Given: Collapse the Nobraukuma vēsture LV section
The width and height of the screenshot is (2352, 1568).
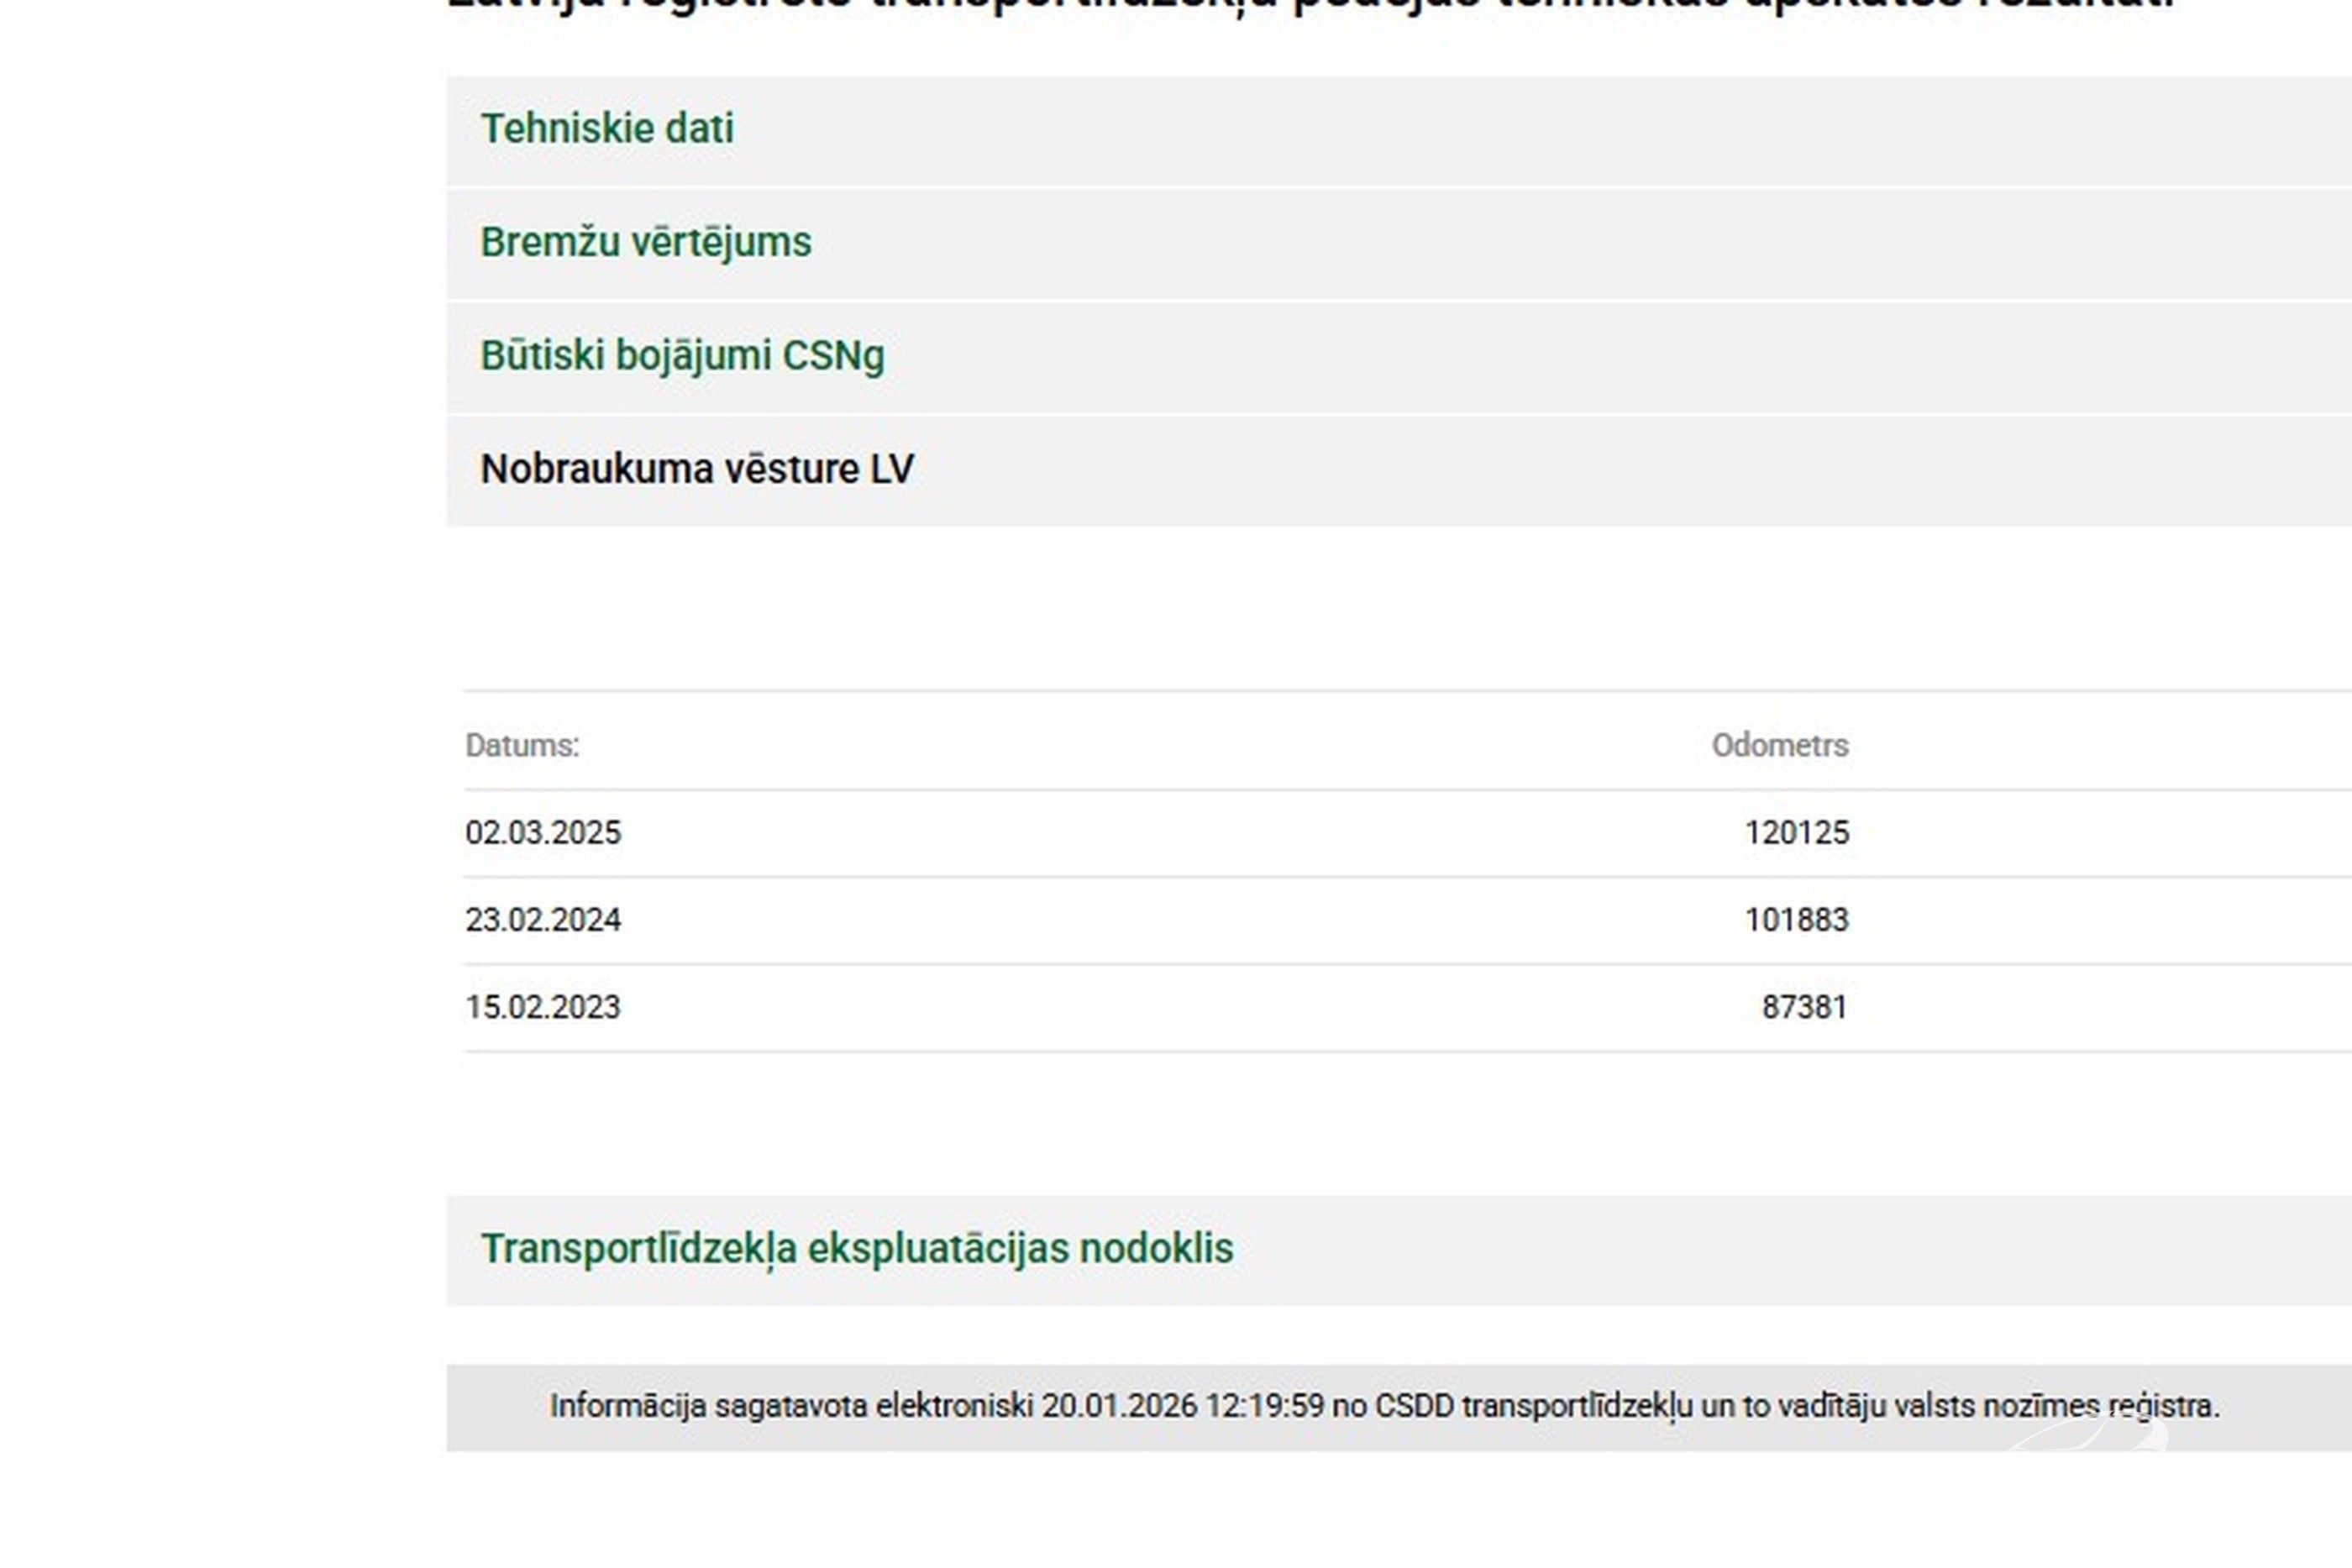Looking at the screenshot, I should [x=697, y=469].
